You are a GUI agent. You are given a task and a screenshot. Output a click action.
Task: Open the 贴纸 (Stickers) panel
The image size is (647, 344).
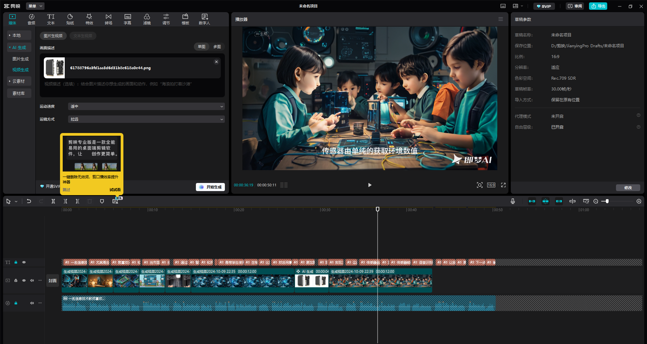[70, 19]
